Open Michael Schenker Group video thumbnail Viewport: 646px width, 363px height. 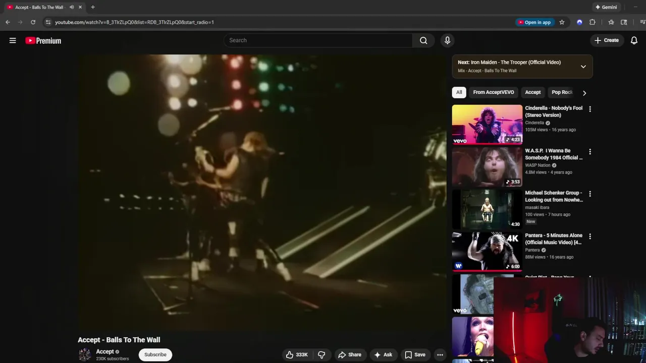pos(487,209)
